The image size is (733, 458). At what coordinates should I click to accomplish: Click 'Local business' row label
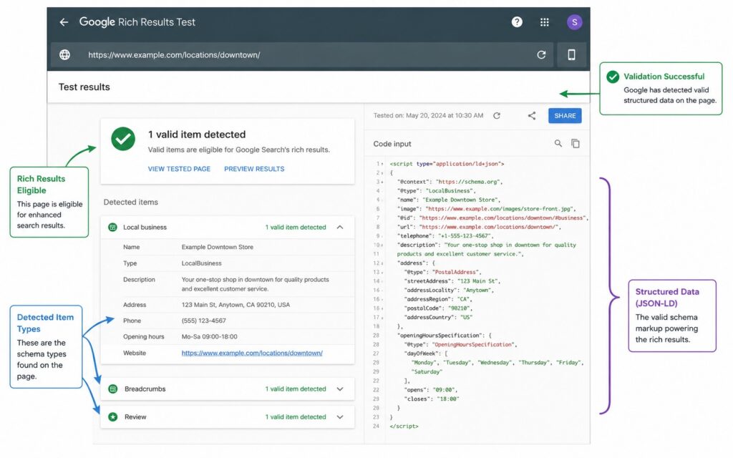pos(145,227)
